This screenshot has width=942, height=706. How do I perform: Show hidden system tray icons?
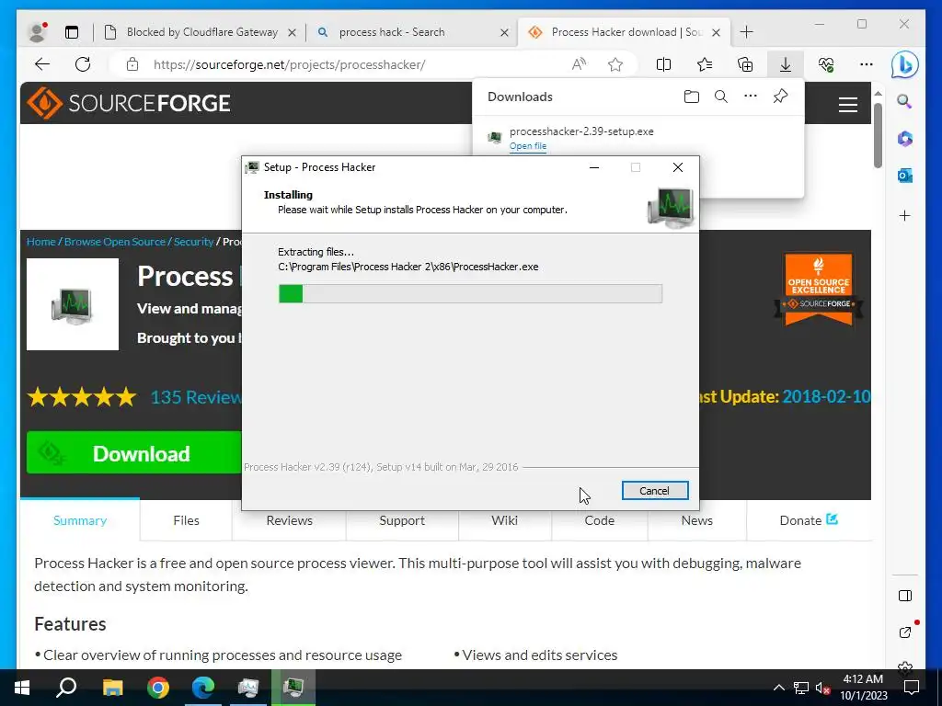click(778, 688)
